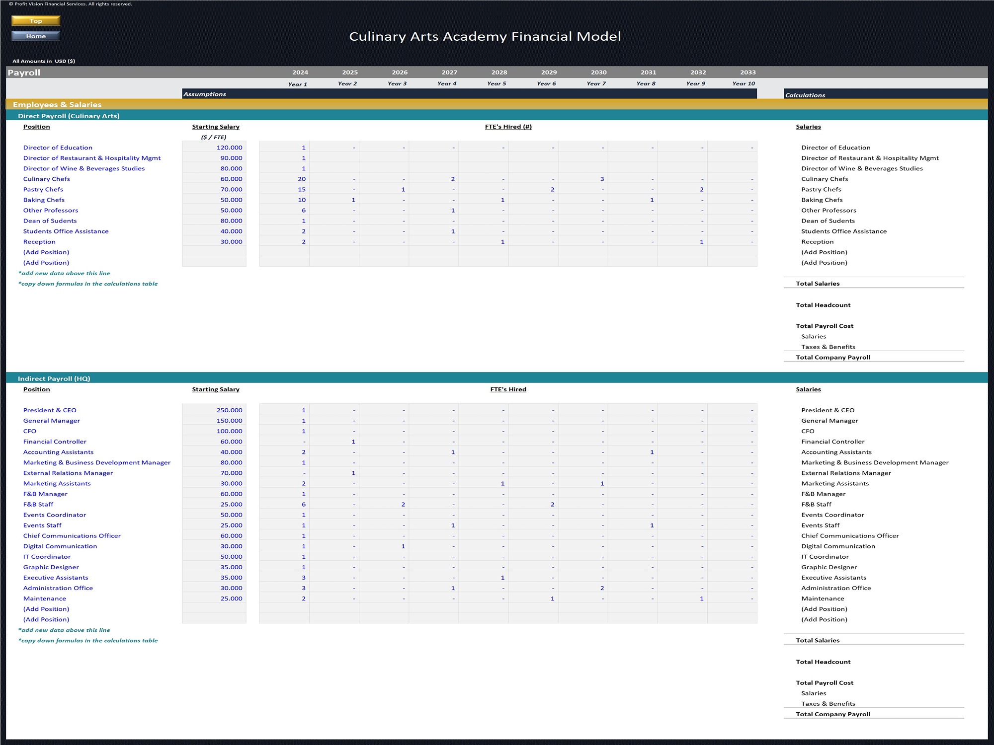Screen dimensions: 994x745
Task: Click the All Amounts in USD ($) label
Action: (x=44, y=61)
